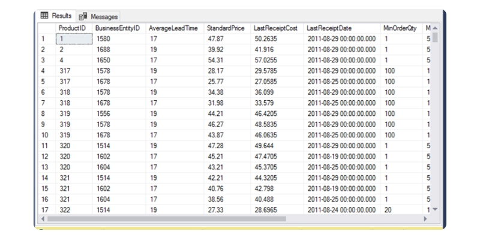Select the LastReceiptCost column header
Viewport: 480px width, 240px height.
pyautogui.click(x=277, y=28)
